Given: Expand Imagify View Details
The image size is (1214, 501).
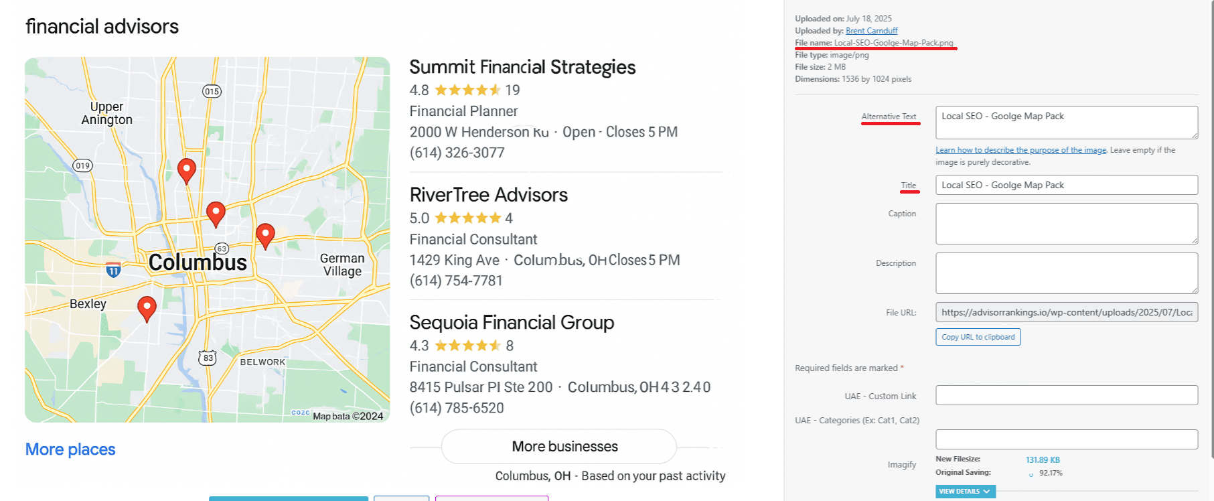Looking at the screenshot, I should 965,492.
